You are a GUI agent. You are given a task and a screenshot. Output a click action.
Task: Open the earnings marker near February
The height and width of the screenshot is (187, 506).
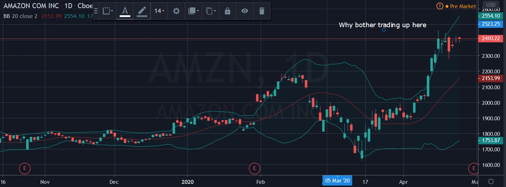coord(254,169)
